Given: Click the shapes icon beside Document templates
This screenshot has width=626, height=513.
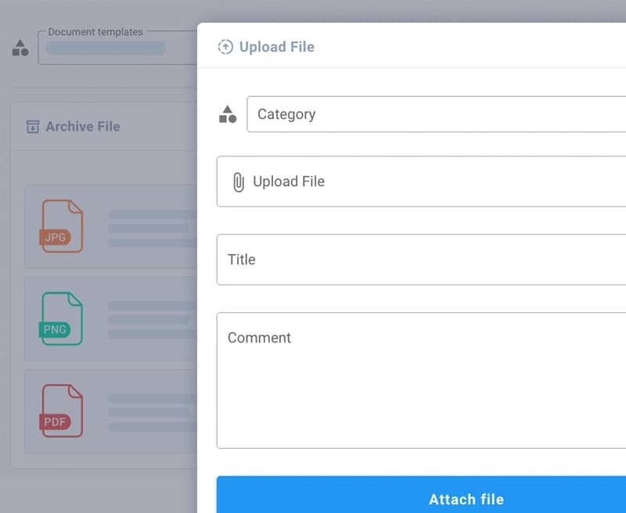Looking at the screenshot, I should (20, 48).
